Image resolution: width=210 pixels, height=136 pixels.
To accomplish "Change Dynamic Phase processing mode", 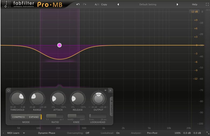I will pos(47,133).
